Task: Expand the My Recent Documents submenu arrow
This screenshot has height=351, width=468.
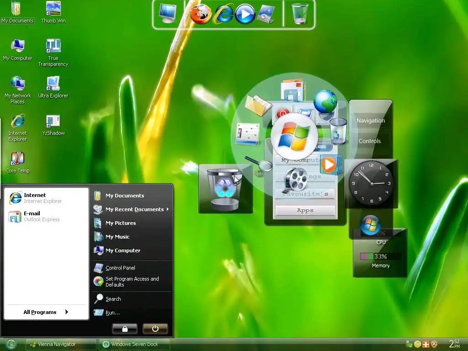Action: click(x=168, y=209)
